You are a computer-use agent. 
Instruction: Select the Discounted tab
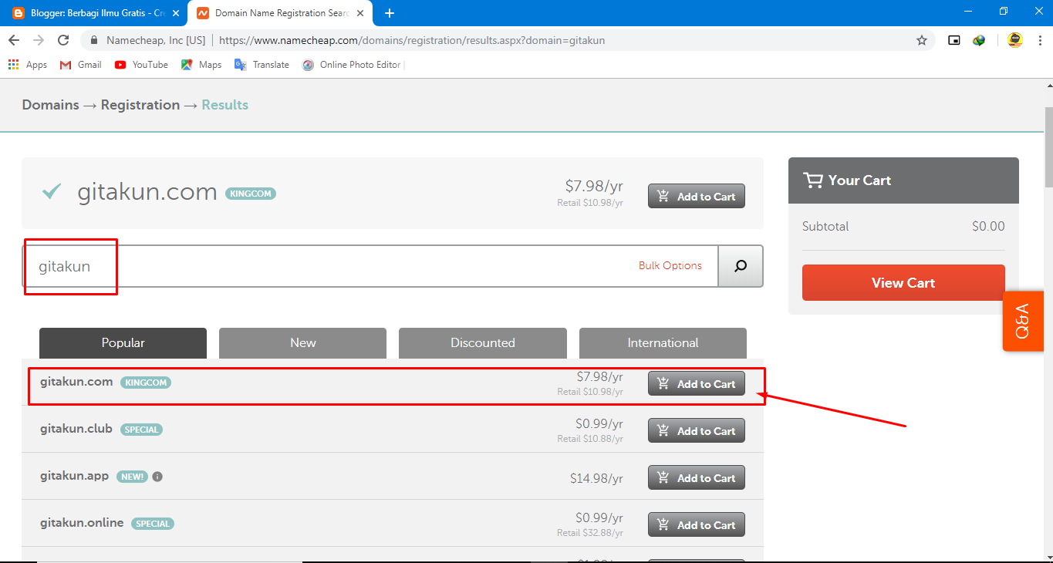483,343
